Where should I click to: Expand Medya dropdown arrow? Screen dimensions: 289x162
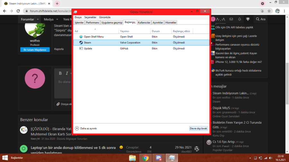57,19
